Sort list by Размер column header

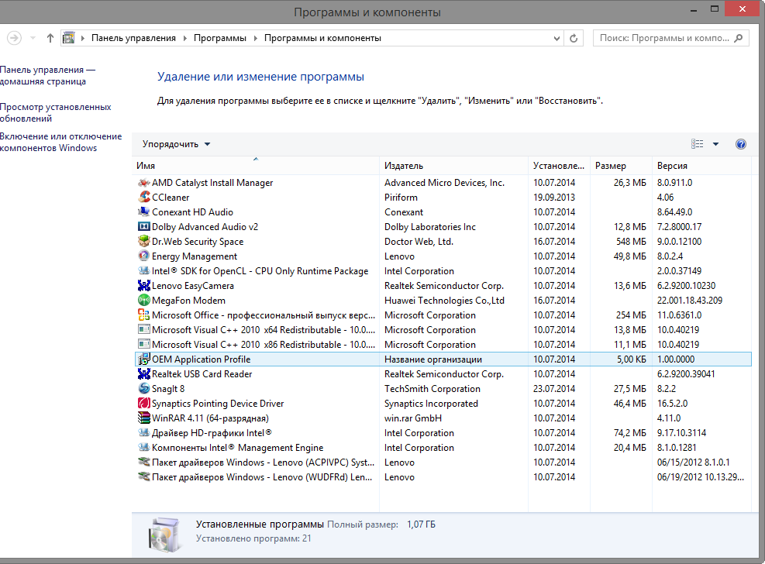coord(621,166)
